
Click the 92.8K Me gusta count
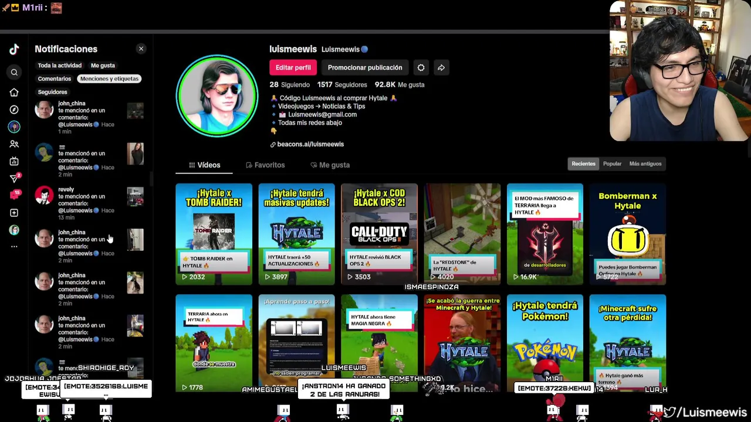point(400,84)
